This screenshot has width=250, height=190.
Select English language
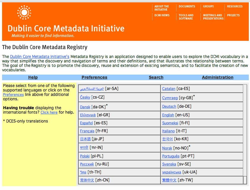[x=168, y=115]
